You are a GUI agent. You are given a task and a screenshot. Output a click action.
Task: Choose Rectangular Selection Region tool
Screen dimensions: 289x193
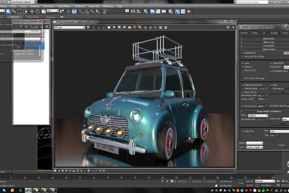(20, 11)
